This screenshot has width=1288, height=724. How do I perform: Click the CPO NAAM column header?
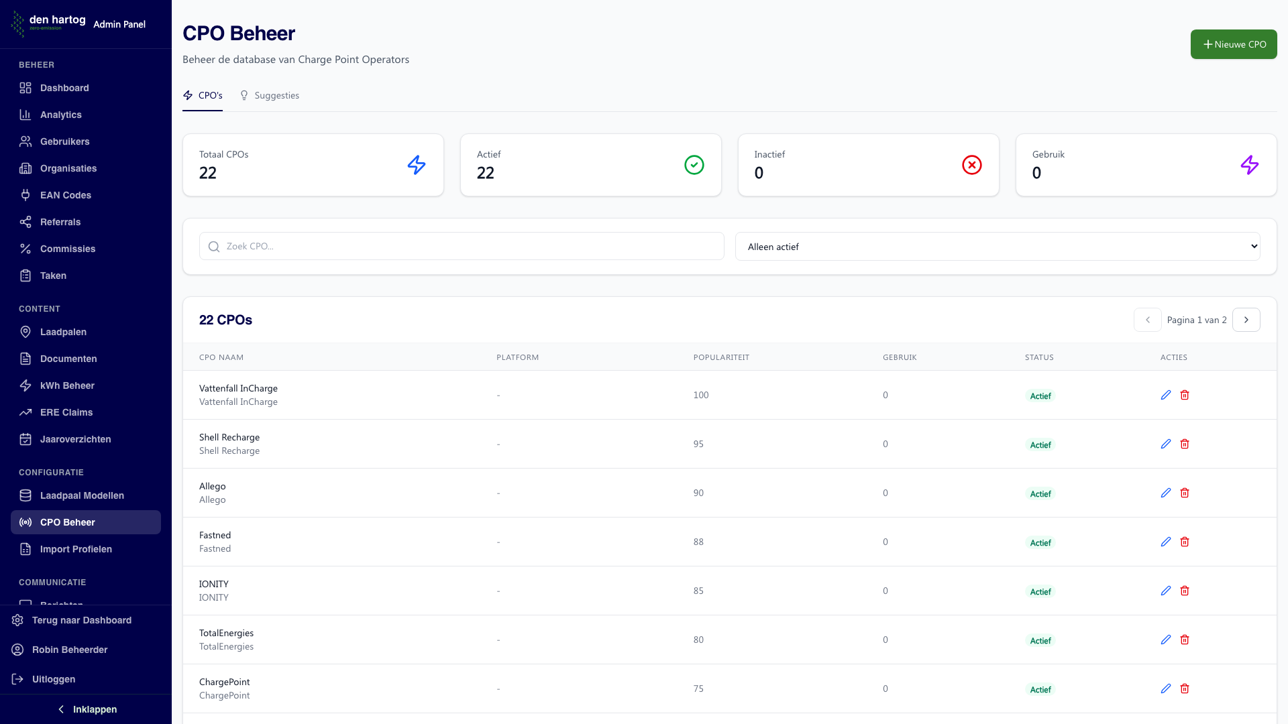[x=221, y=357]
